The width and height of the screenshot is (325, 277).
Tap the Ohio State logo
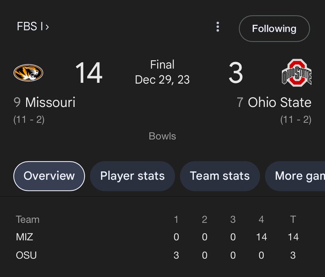[x=297, y=73]
